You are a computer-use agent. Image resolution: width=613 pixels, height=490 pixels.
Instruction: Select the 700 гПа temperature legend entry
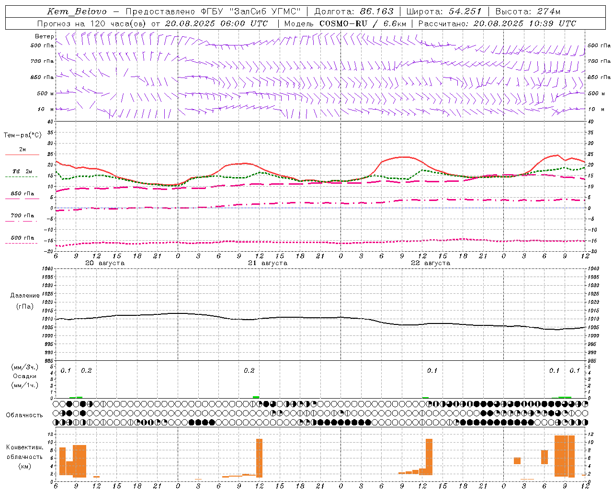(23, 216)
